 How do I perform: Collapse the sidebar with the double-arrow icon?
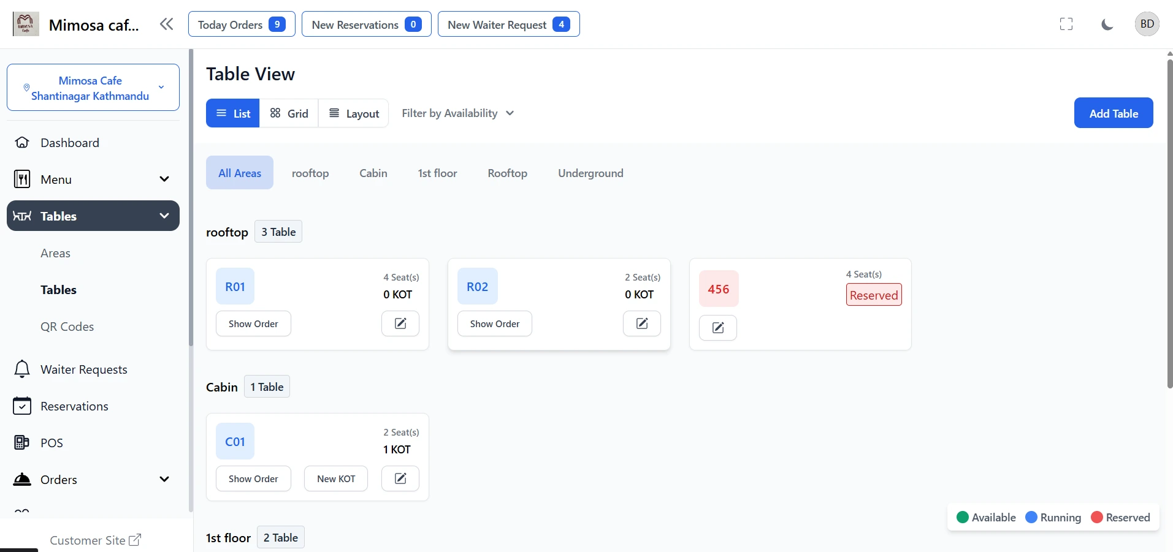(166, 24)
